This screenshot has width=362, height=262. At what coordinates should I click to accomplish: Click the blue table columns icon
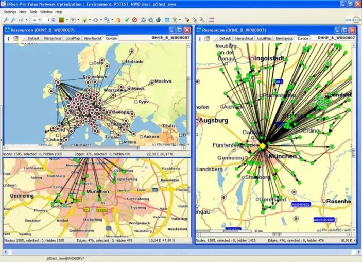tap(167, 20)
